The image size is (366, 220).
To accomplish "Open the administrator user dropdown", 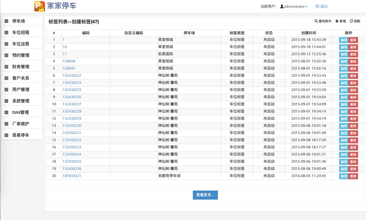I will [294, 6].
